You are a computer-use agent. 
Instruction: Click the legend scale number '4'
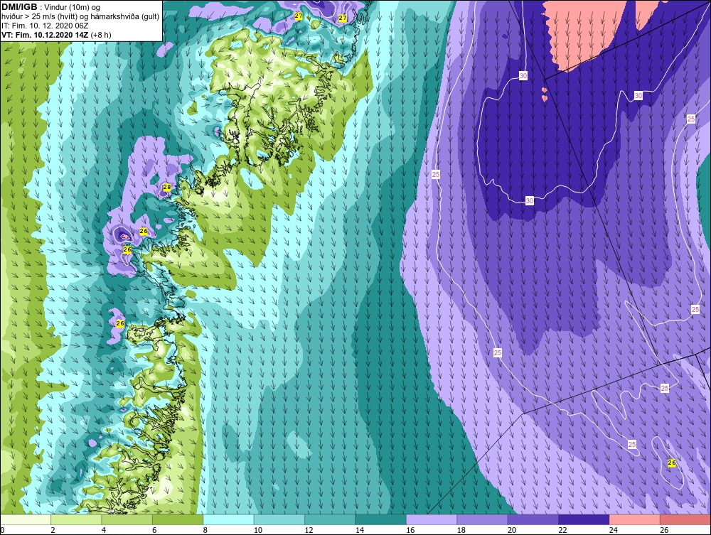point(104,530)
